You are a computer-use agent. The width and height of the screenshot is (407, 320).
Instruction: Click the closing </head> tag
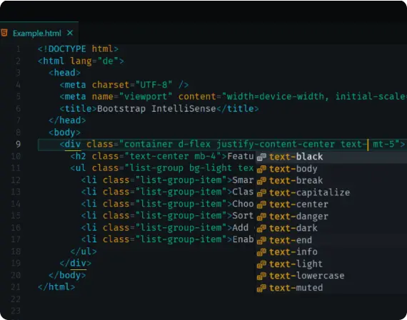click(67, 120)
